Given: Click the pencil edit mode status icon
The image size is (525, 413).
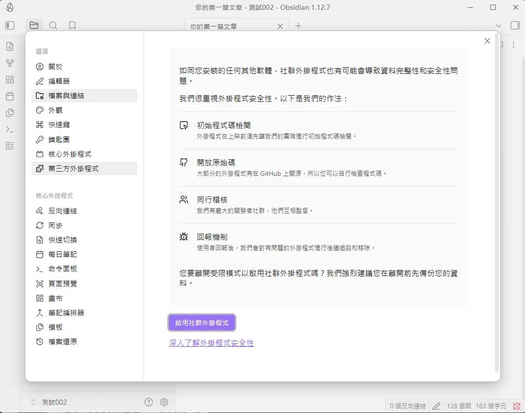Looking at the screenshot, I should point(436,406).
